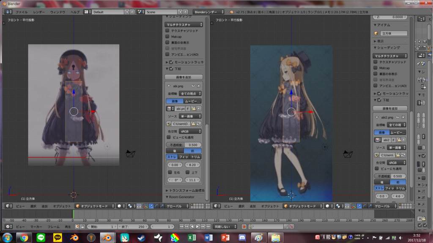Viewport: 433px width, 243px height.
Task: Adjust abi.png 不透明度 0.500 slider
Action: click(x=184, y=145)
